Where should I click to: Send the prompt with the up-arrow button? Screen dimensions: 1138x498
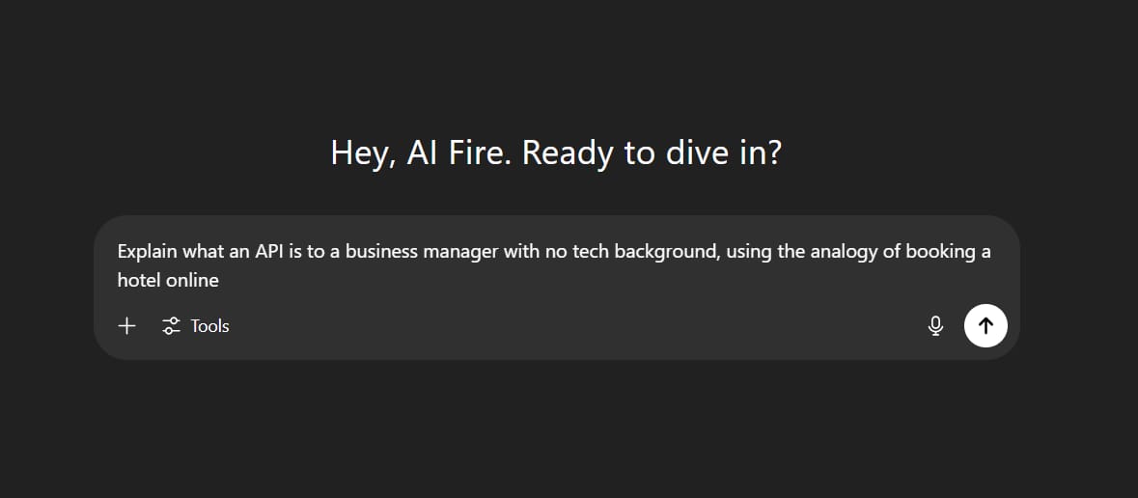coord(985,326)
